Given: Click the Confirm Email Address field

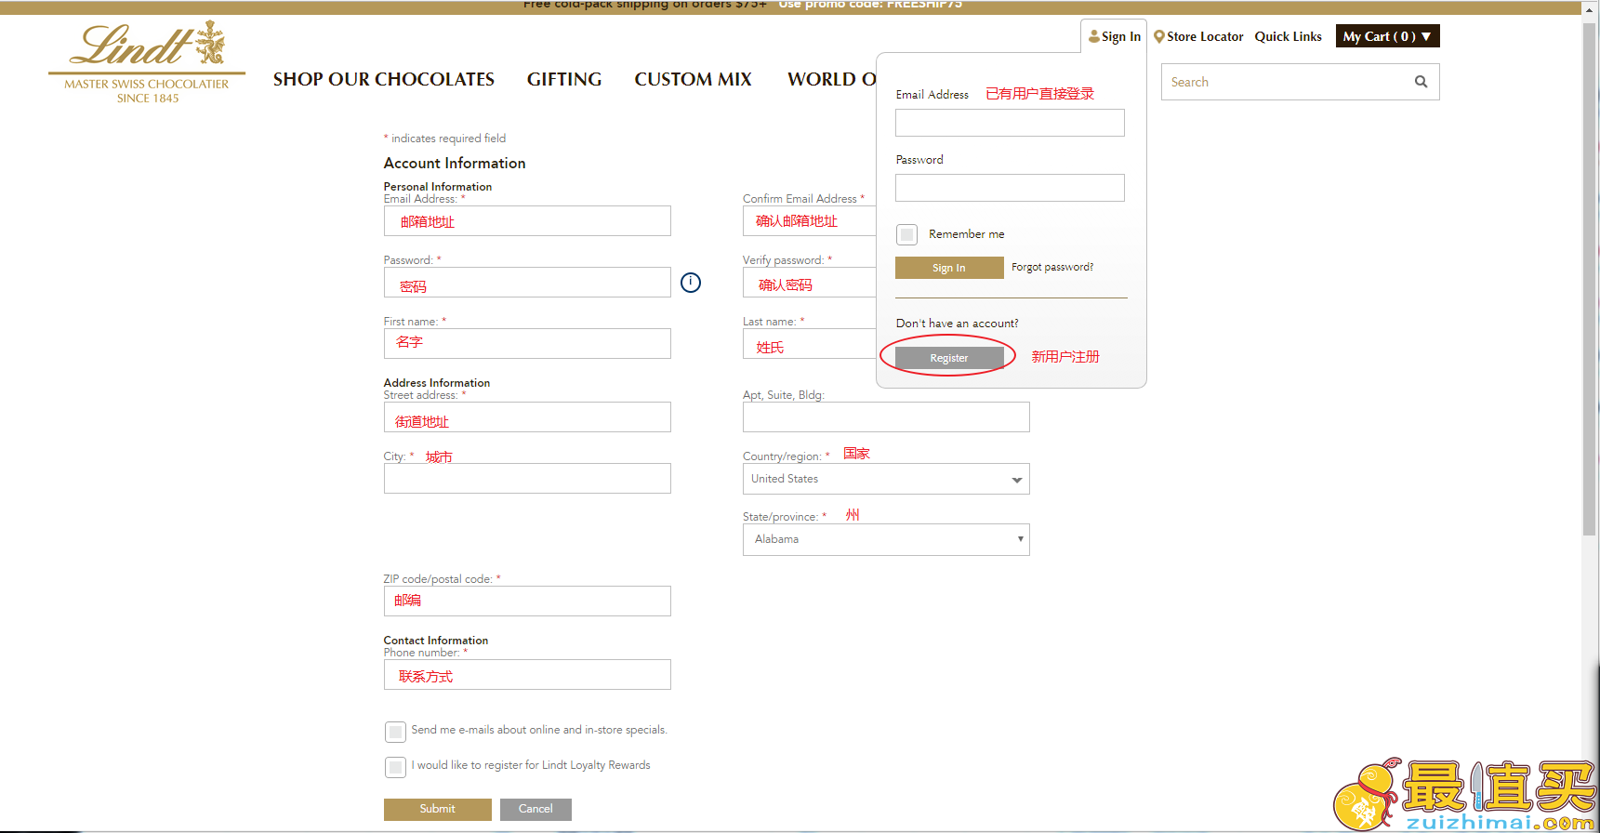Looking at the screenshot, I should (810, 221).
